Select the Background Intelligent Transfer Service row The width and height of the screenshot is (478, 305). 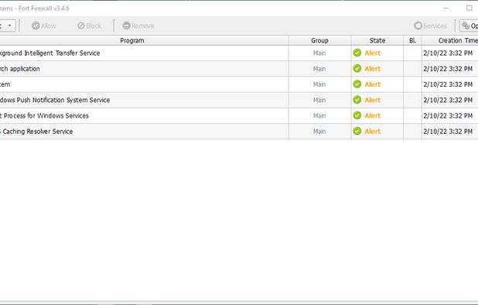[239, 53]
